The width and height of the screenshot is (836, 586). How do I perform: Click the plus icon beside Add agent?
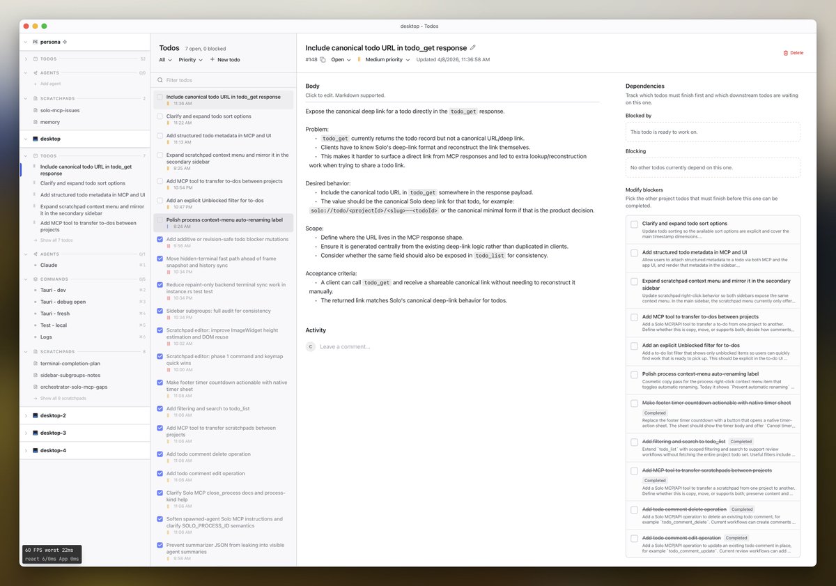tap(35, 84)
